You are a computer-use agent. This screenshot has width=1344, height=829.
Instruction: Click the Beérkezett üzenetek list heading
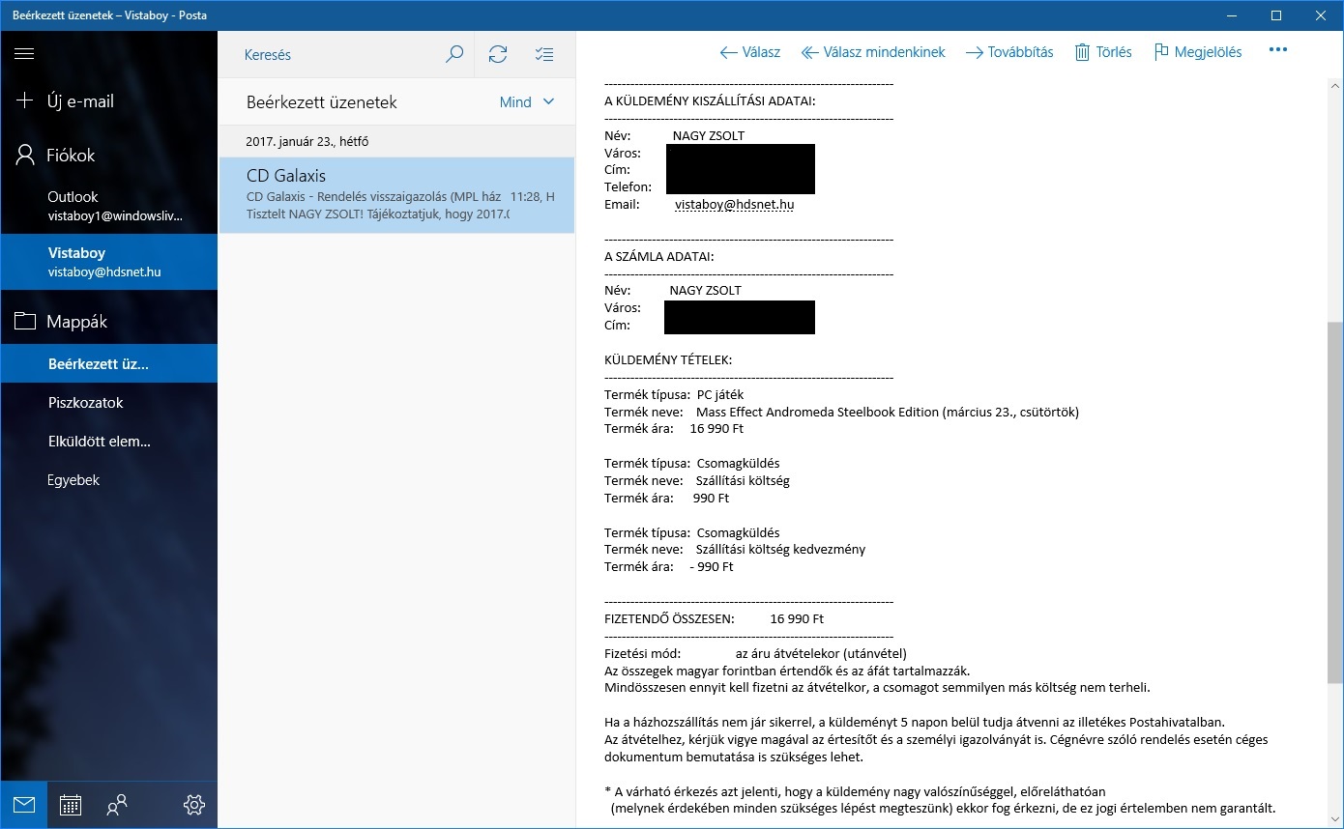[321, 102]
